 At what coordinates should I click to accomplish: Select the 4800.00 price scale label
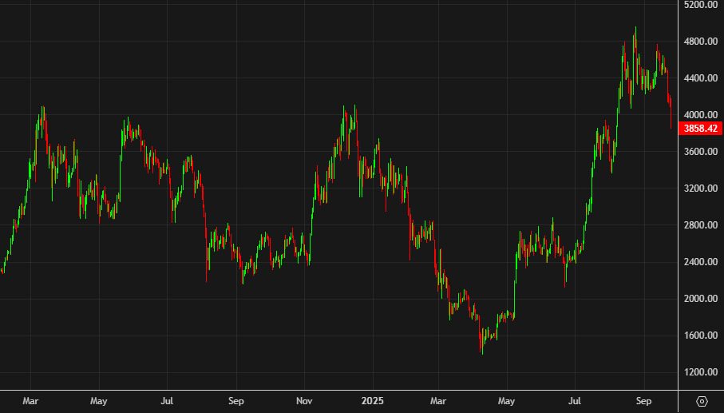coord(701,42)
